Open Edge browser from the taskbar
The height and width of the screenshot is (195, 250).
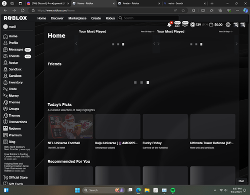click(138, 190)
